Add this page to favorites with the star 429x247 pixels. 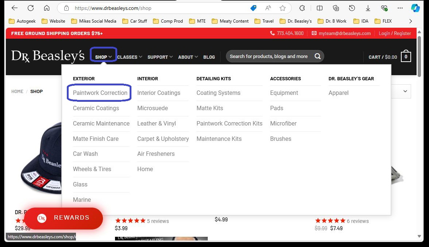[x=283, y=8]
